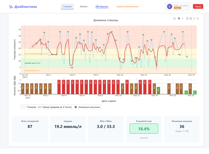Click the red Выход logout button
Viewport: 209px width, 154px height.
[x=198, y=7]
